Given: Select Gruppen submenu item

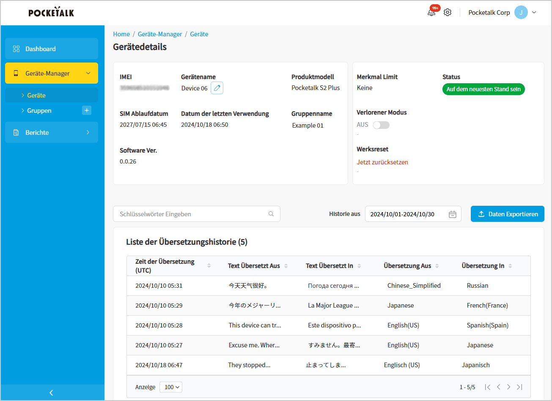Looking at the screenshot, I should pyautogui.click(x=39, y=110).
